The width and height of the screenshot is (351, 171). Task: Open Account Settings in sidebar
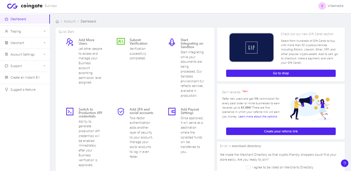coord(25,54)
